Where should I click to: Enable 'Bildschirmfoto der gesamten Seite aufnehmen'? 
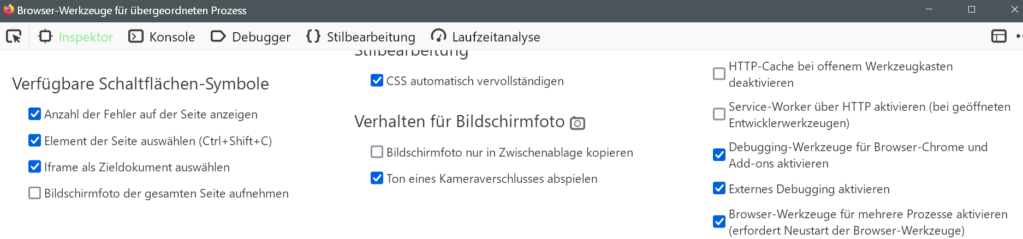[35, 193]
